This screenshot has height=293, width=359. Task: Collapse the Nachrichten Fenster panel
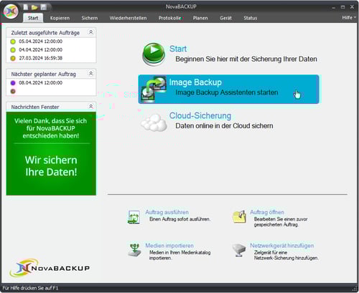click(91, 106)
